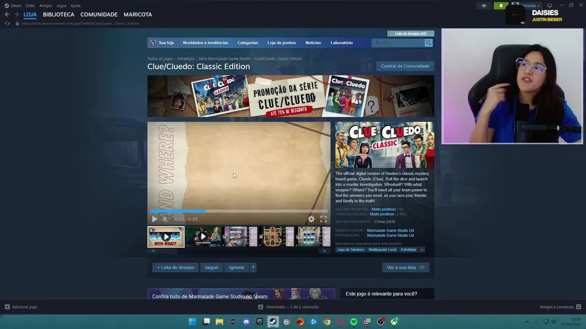The width and height of the screenshot is (586, 329).
Task: Open the Windows Start menu
Action: click(193, 322)
